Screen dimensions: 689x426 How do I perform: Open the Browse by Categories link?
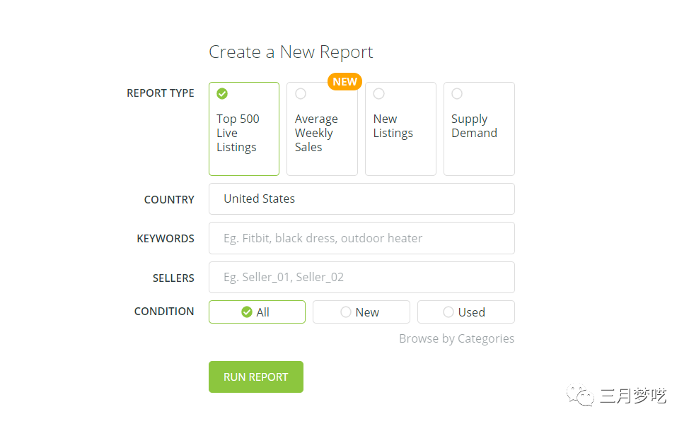tap(456, 338)
